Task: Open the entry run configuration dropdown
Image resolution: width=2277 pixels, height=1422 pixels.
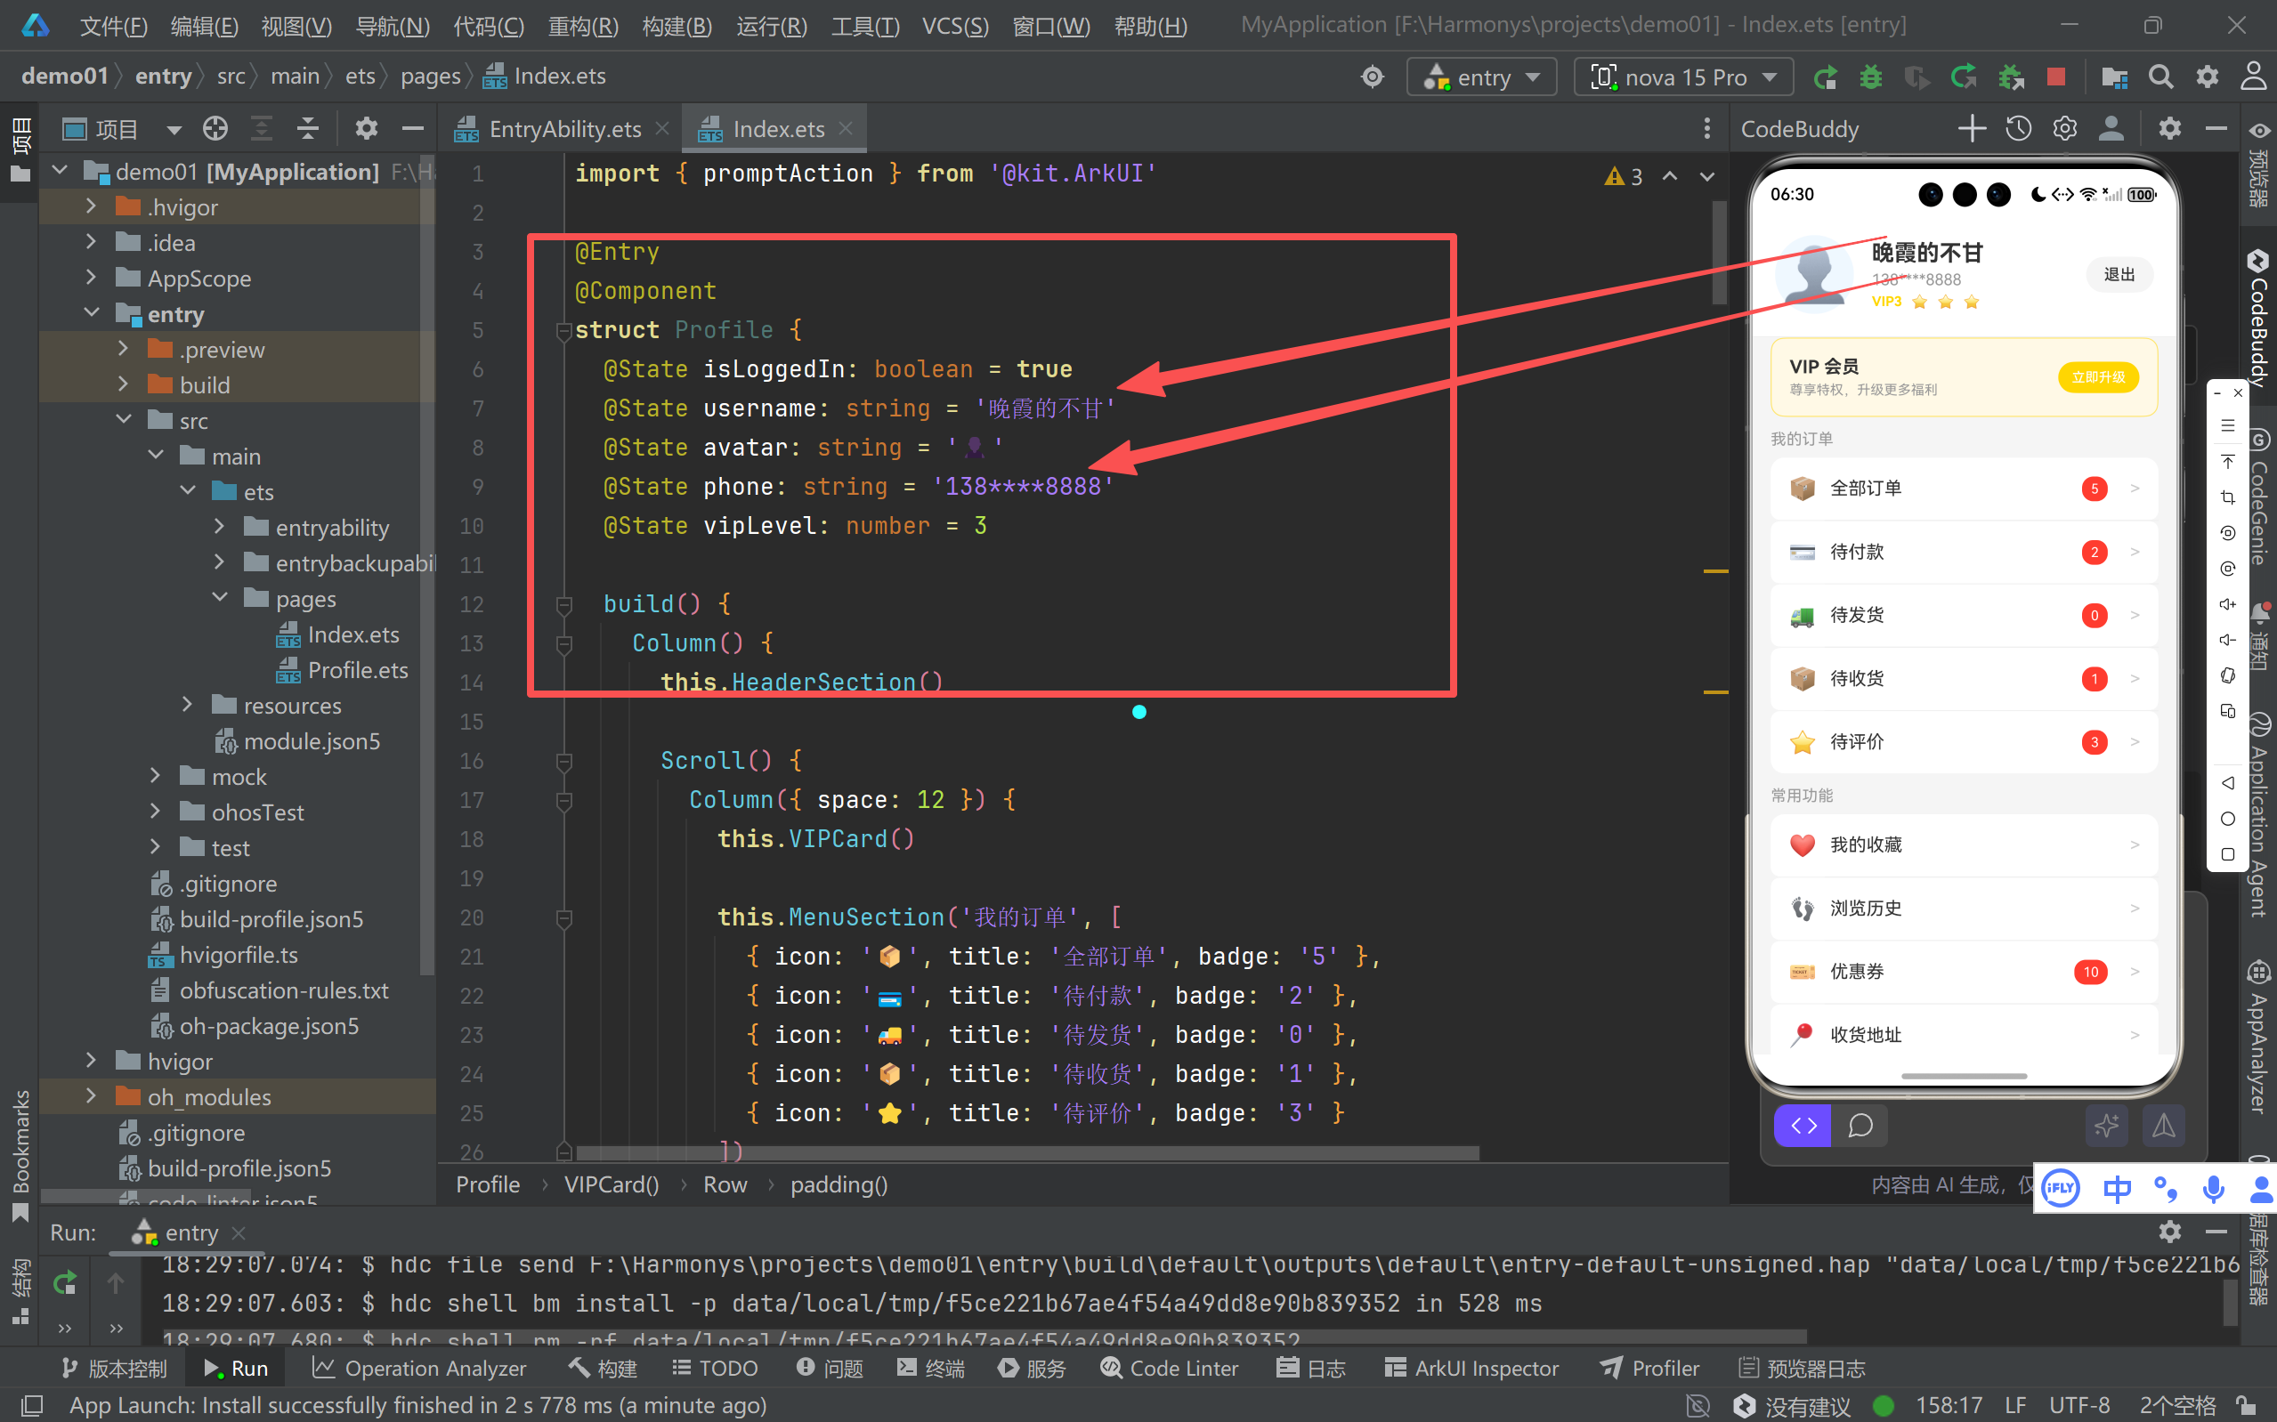Action: tap(1481, 77)
